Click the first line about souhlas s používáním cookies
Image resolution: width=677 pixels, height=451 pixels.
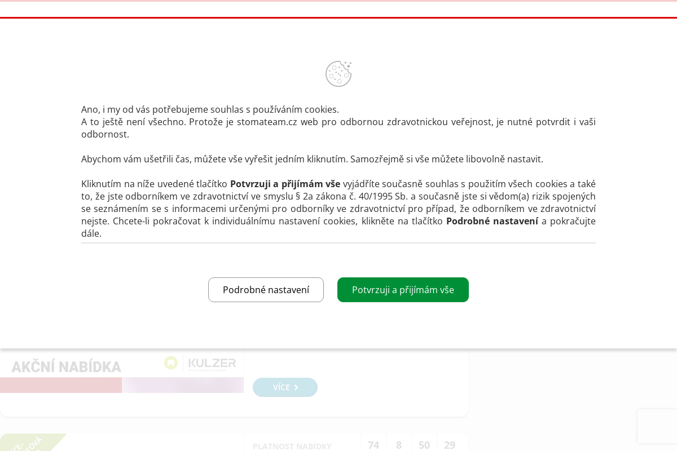tap(210, 109)
